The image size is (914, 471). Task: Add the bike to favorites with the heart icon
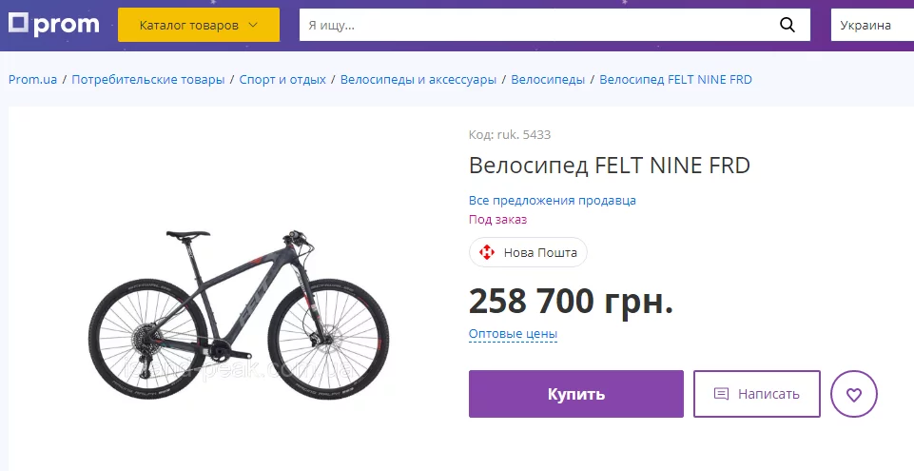(x=853, y=394)
